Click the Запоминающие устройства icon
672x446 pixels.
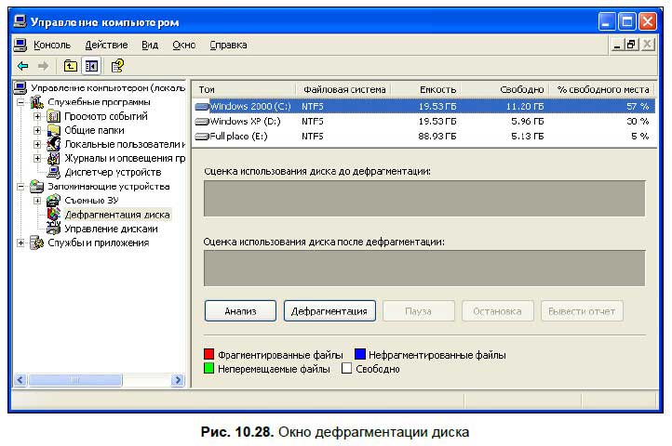[x=37, y=186]
